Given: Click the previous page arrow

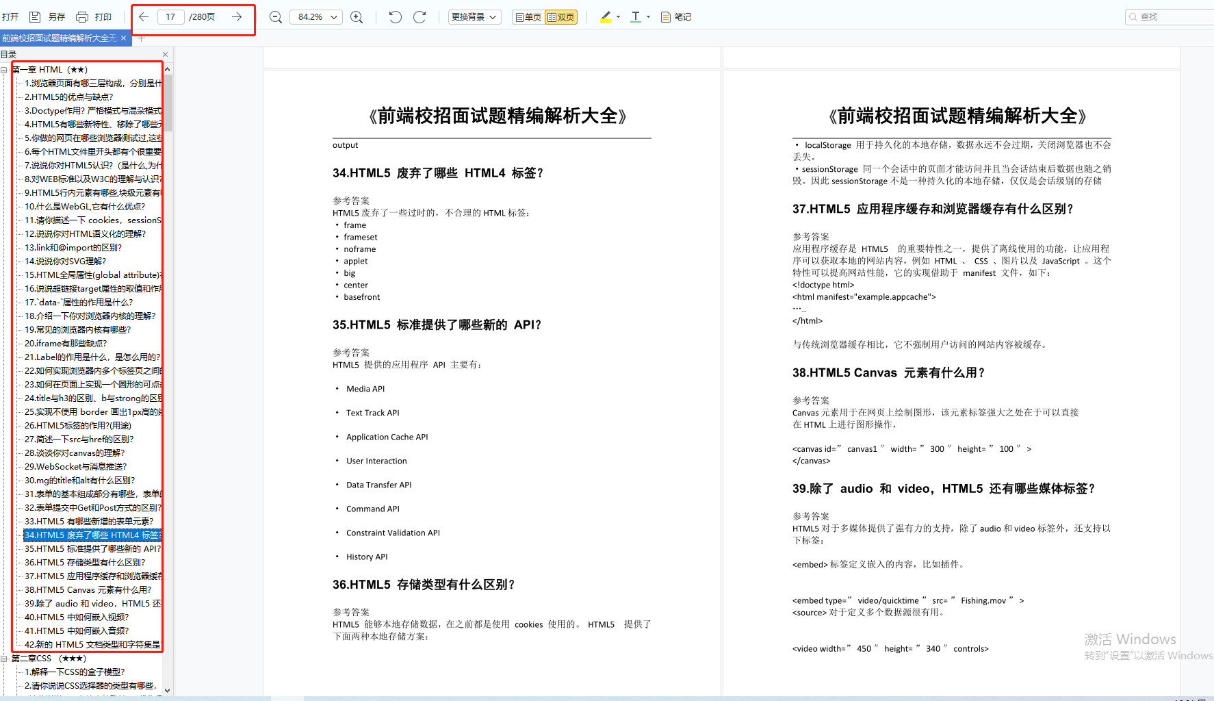Looking at the screenshot, I should point(143,16).
